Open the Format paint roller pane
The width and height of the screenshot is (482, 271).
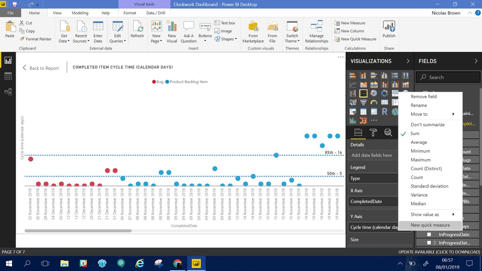pyautogui.click(x=373, y=132)
